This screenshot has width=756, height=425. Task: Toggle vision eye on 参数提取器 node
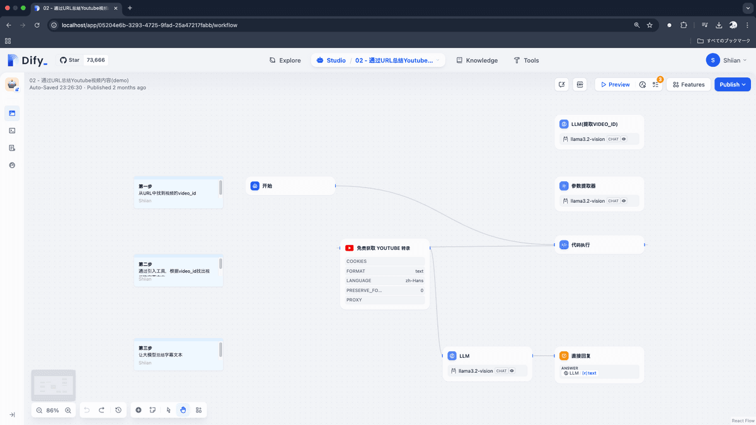click(624, 201)
